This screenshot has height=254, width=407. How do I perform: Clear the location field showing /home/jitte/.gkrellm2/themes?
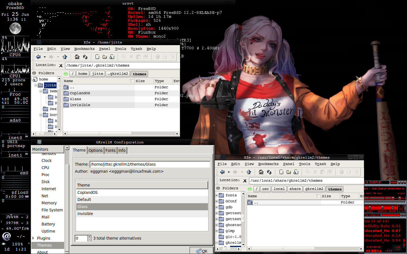(61, 65)
